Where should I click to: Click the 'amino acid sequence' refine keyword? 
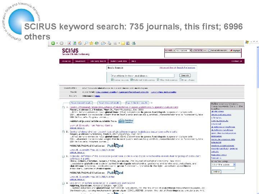pos(221,115)
